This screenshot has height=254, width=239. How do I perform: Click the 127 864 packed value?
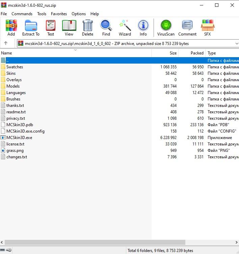point(197,86)
